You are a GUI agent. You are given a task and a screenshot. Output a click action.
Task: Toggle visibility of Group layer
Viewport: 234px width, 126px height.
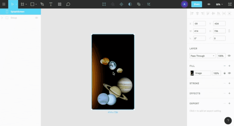(36, 18)
